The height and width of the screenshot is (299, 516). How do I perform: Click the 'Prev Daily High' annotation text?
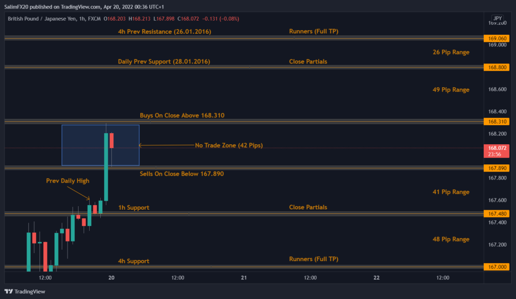coord(68,181)
